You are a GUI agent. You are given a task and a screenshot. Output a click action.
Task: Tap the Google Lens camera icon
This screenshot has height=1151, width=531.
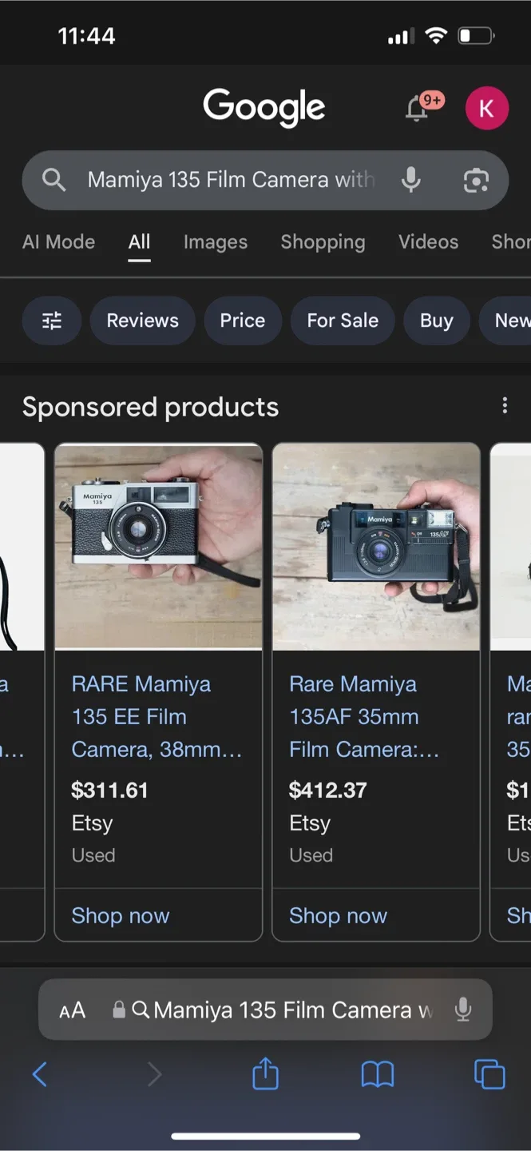point(477,181)
